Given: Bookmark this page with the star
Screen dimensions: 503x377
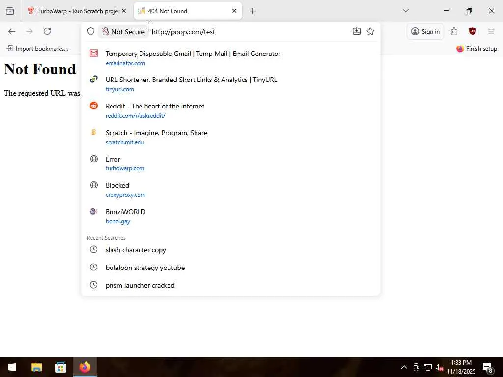Looking at the screenshot, I should pos(370,31).
